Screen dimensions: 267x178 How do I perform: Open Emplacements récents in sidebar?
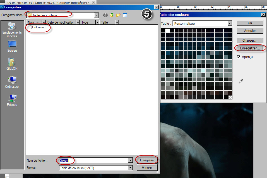tap(12, 30)
